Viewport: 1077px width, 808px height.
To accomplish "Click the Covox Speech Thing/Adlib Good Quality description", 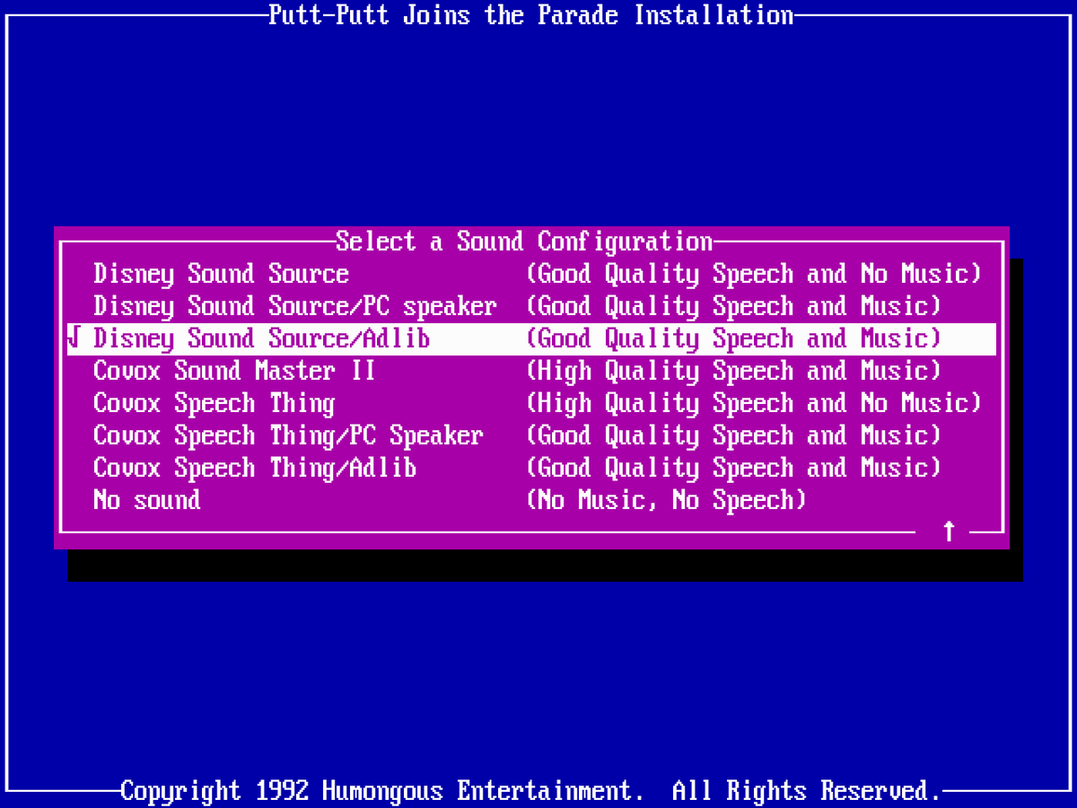I will point(733,469).
